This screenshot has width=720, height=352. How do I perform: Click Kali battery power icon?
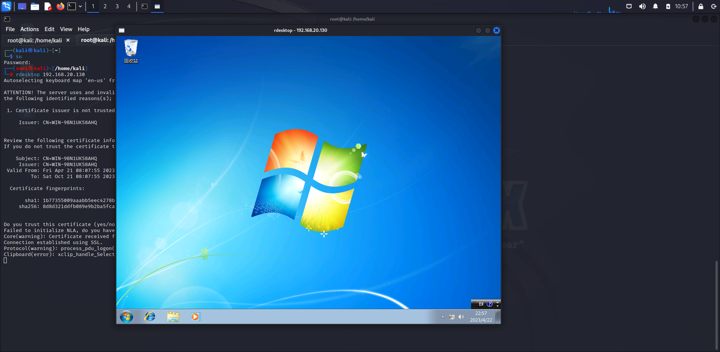tap(668, 6)
